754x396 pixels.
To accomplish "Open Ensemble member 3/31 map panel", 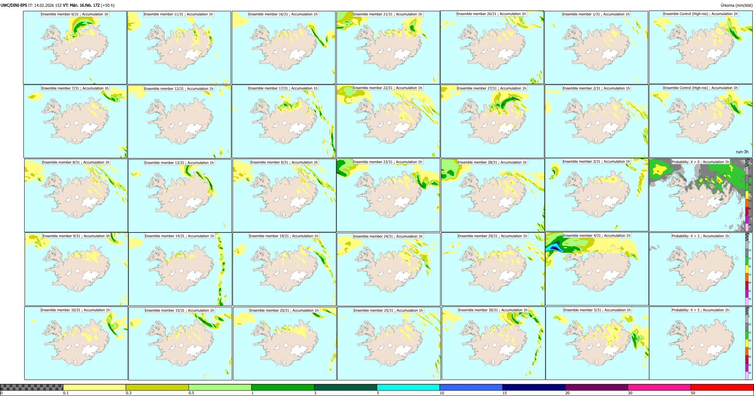I will click(597, 195).
